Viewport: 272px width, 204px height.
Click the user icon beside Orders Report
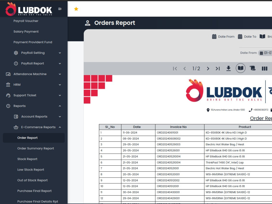[x=88, y=23]
